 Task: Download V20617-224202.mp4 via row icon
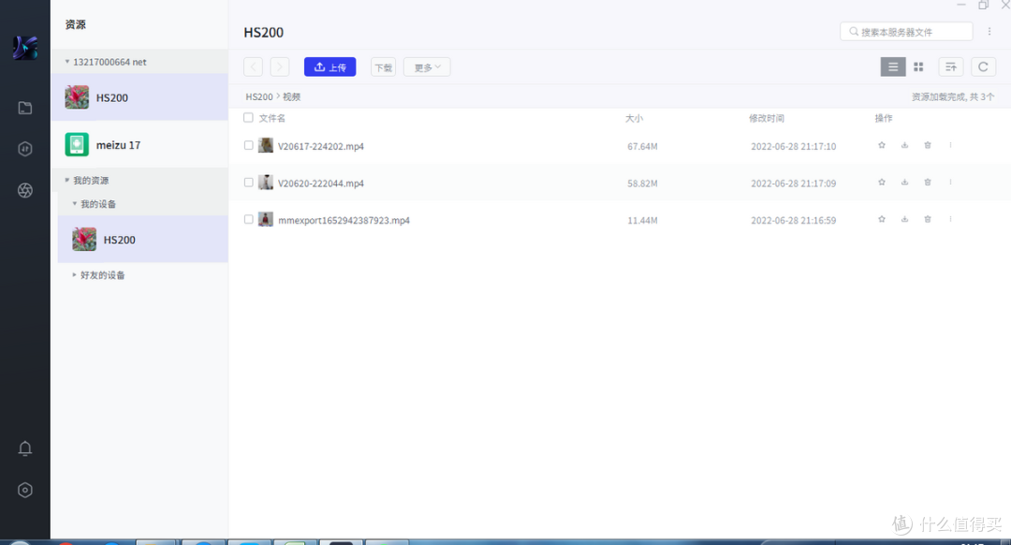(x=904, y=145)
